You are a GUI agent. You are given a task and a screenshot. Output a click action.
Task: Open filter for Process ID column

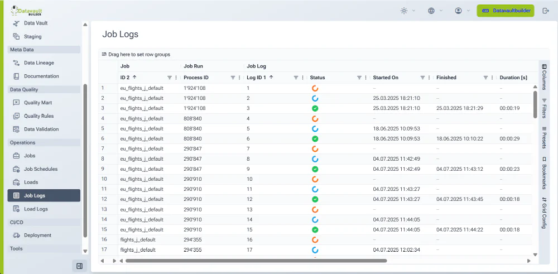click(233, 78)
